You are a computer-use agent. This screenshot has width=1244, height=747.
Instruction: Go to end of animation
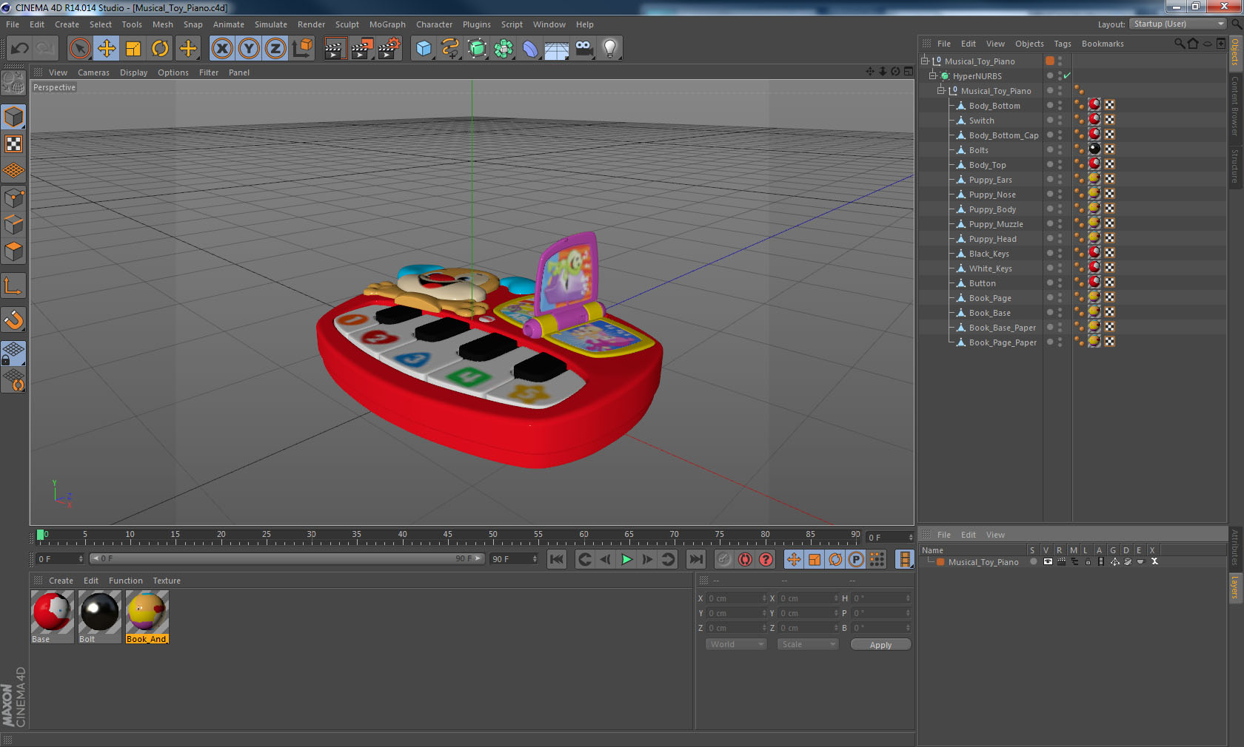point(696,559)
